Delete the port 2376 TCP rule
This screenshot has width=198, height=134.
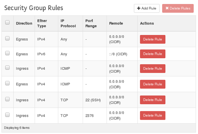coord(152,115)
